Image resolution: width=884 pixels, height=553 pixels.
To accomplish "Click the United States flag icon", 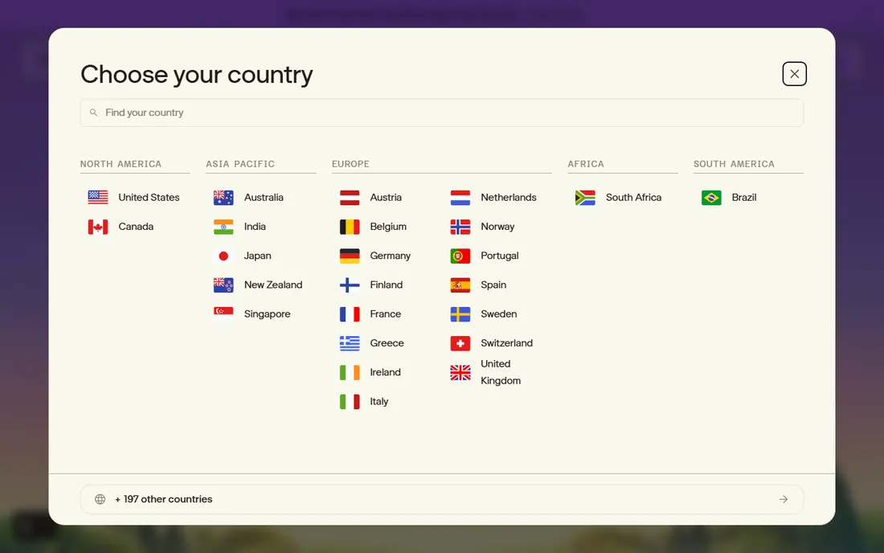I will click(x=98, y=197).
